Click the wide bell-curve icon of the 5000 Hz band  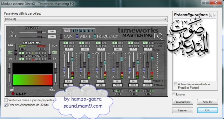pyautogui.click(x=130, y=53)
